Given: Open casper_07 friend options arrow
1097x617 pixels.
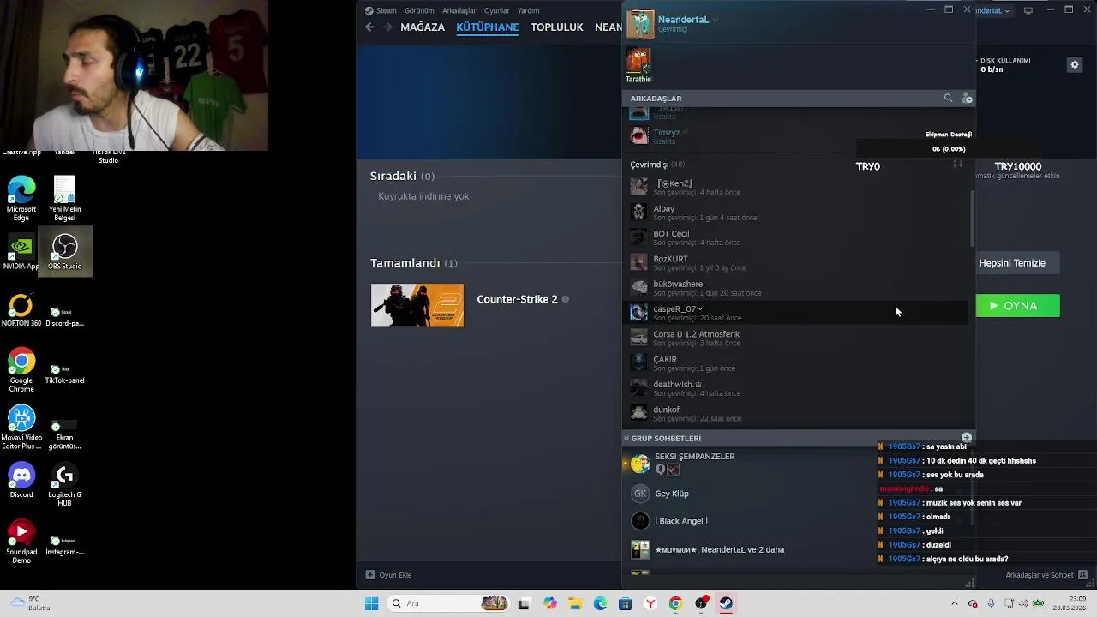Looking at the screenshot, I should [700, 309].
